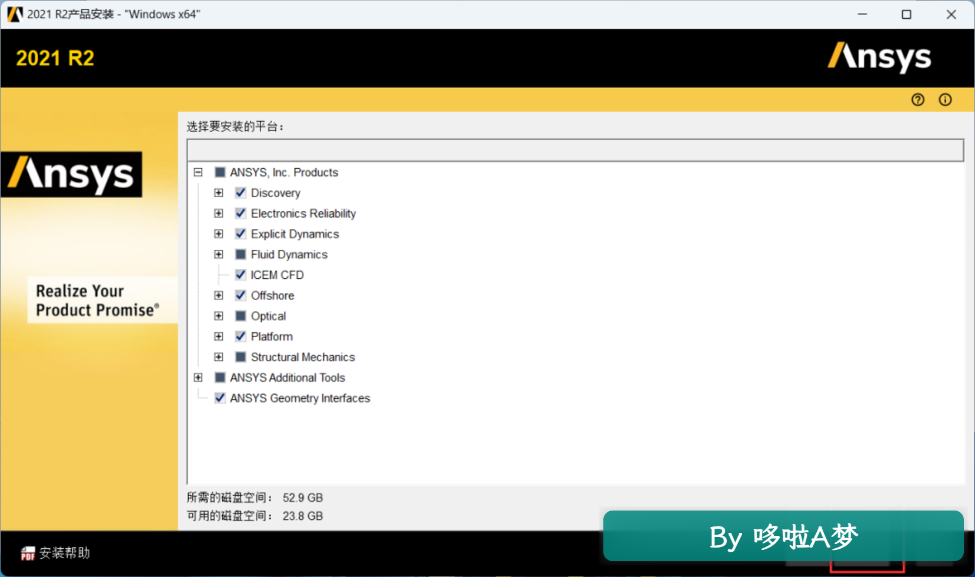Uncheck the ANSYS Geometry Interfaces checkbox
The image size is (975, 577).
tap(220, 398)
